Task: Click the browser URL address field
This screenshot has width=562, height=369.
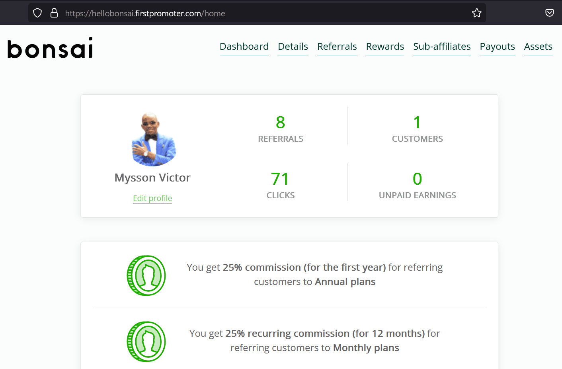Action: point(257,13)
